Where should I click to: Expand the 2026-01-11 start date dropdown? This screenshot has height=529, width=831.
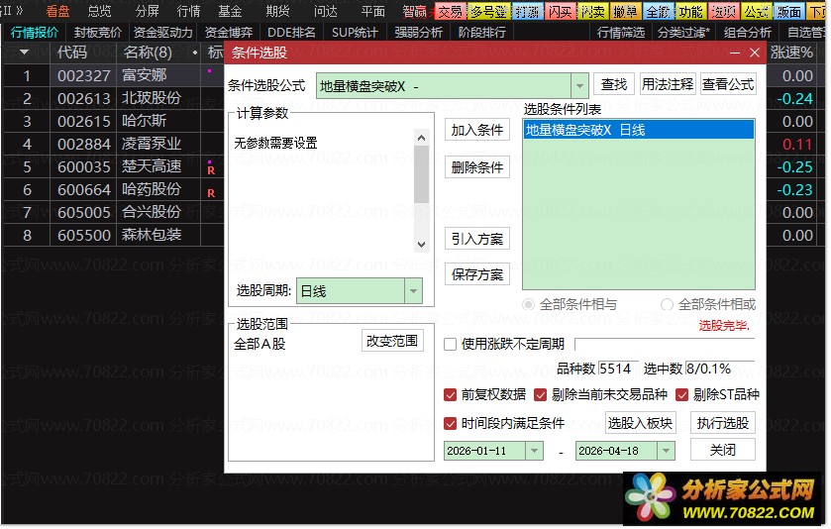coord(534,451)
